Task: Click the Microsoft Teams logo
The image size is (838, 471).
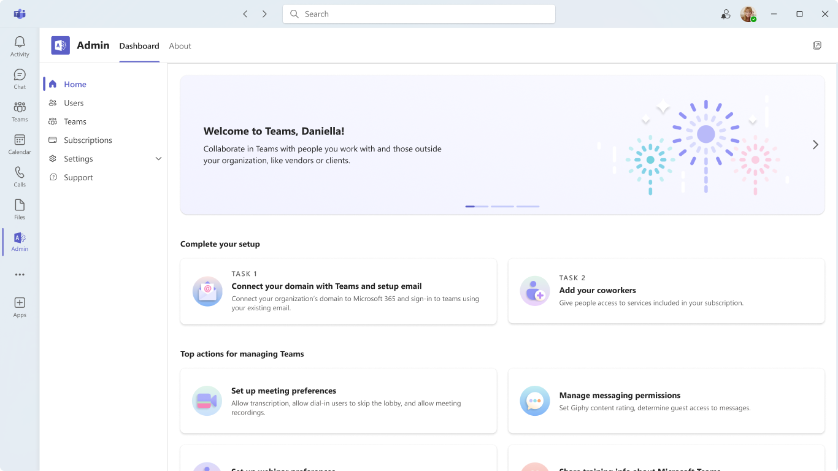Action: [20, 13]
